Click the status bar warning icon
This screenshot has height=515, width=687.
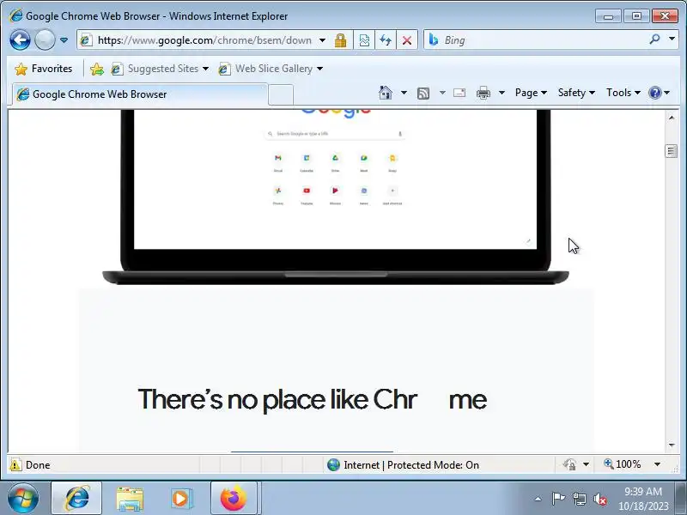pos(15,465)
